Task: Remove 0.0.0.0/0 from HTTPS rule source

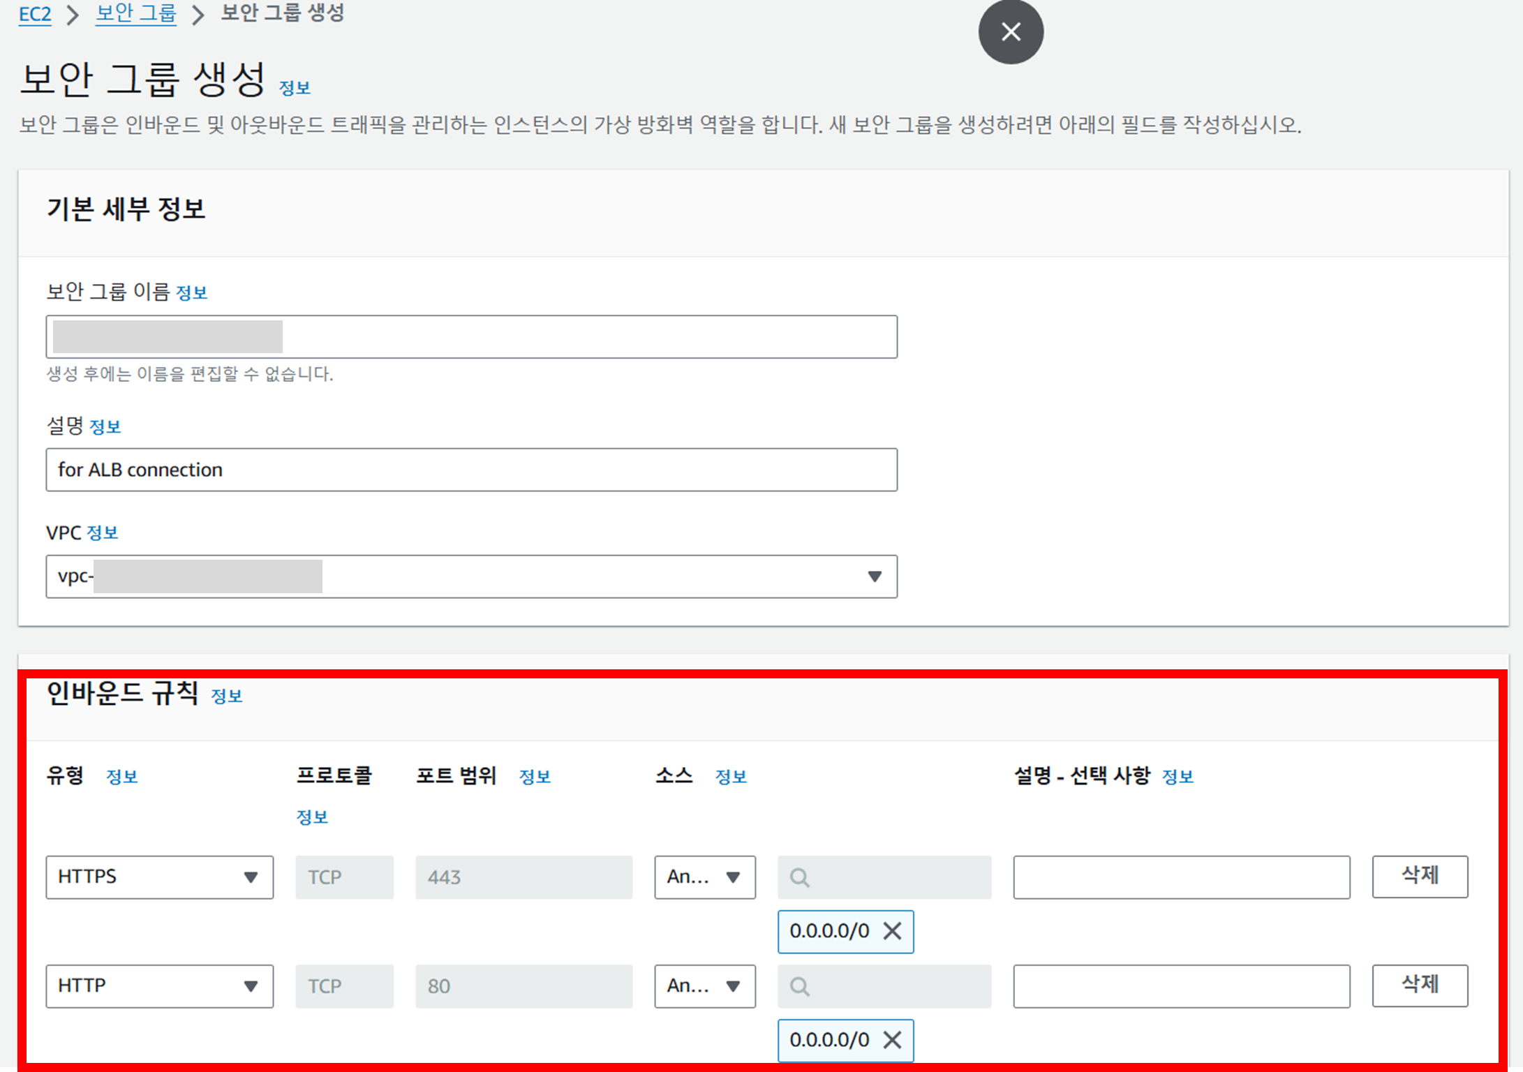Action: (892, 931)
